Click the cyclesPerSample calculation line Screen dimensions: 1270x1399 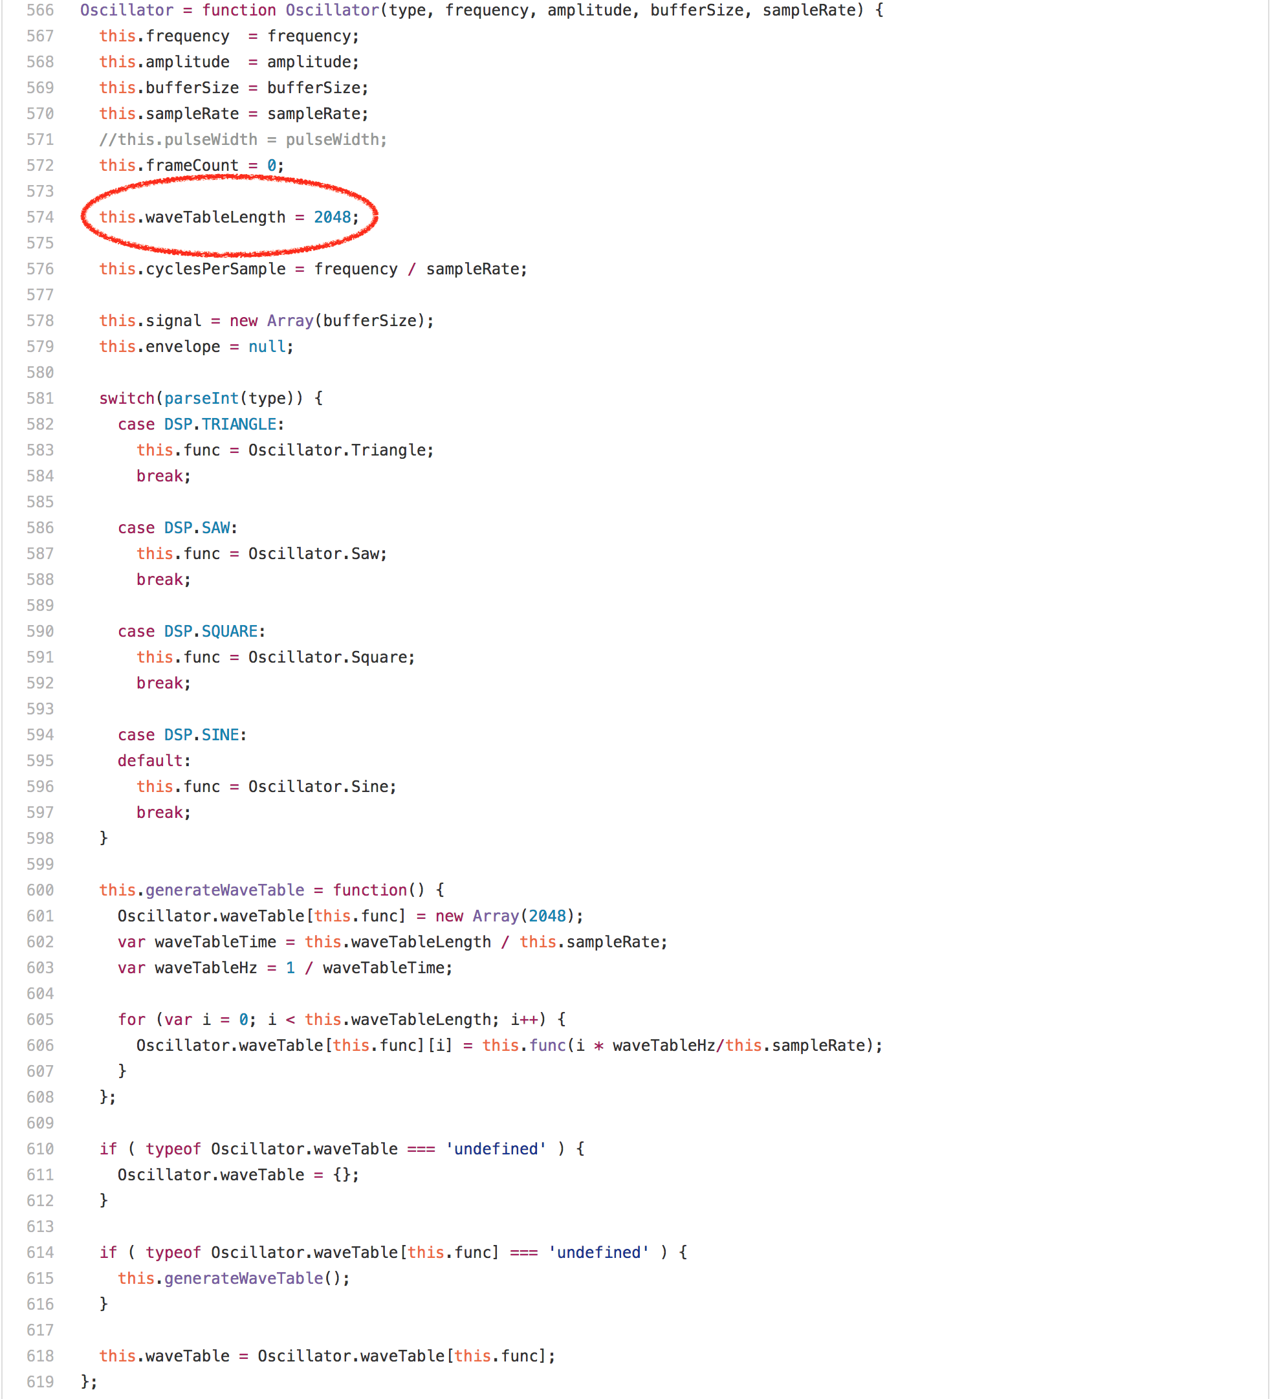(312, 269)
